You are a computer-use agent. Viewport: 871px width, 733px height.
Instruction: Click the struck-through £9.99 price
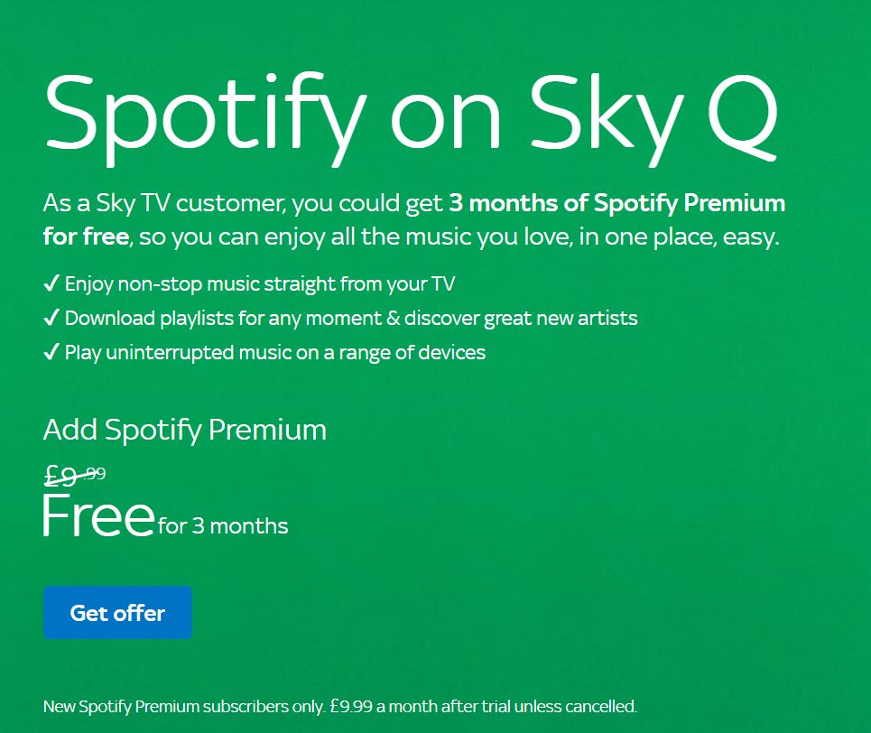(74, 476)
